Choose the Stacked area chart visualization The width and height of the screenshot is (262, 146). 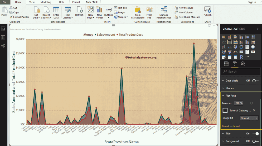pyautogui.click(x=235, y=42)
